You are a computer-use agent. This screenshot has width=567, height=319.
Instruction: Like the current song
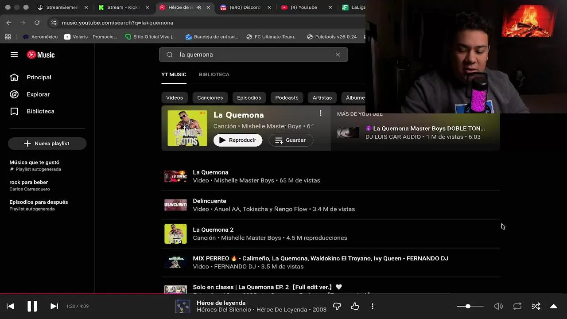click(355, 306)
